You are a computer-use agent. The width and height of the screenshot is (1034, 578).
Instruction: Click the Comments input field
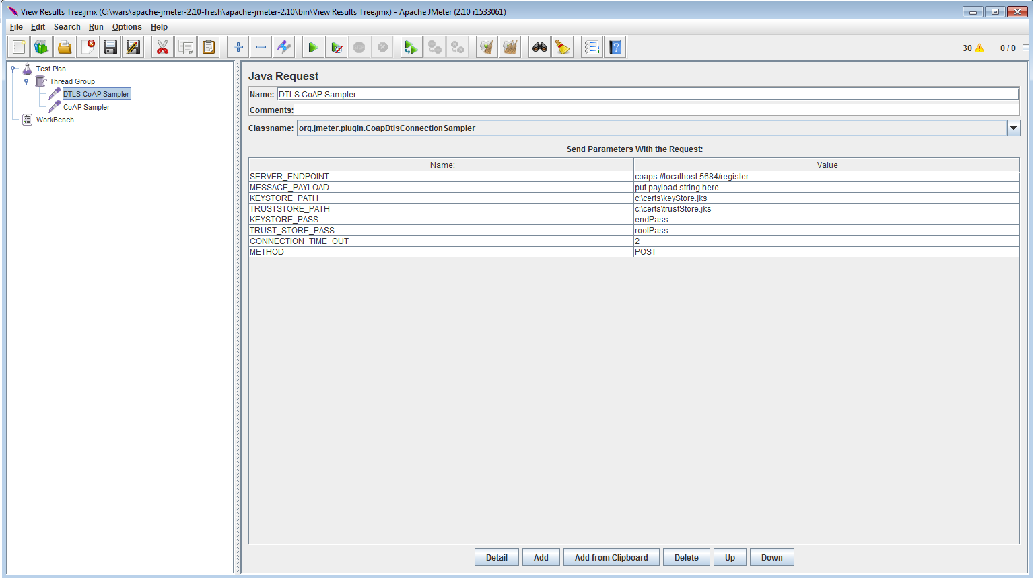(657, 110)
